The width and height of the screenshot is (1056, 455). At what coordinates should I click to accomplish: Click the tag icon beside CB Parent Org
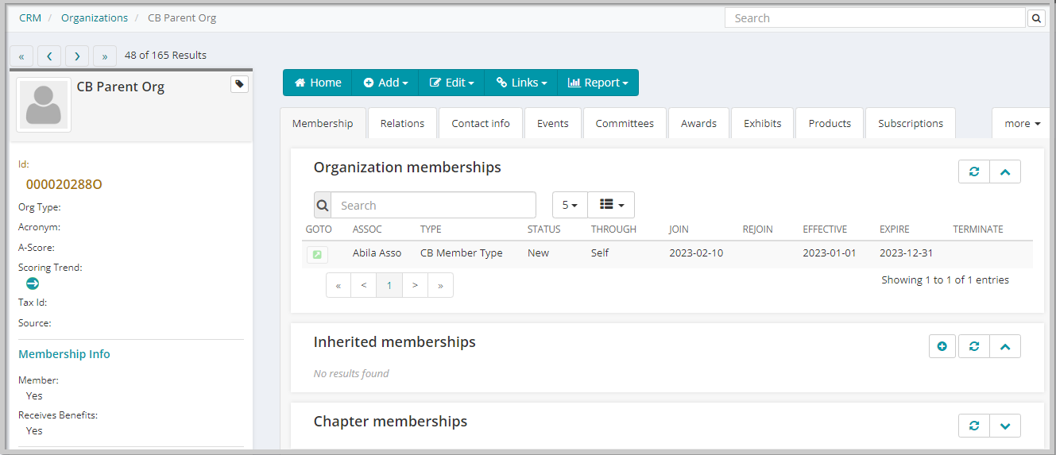pos(239,84)
